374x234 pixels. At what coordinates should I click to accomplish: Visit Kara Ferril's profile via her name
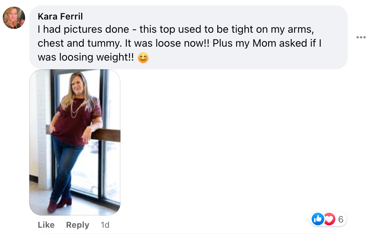[x=60, y=16]
